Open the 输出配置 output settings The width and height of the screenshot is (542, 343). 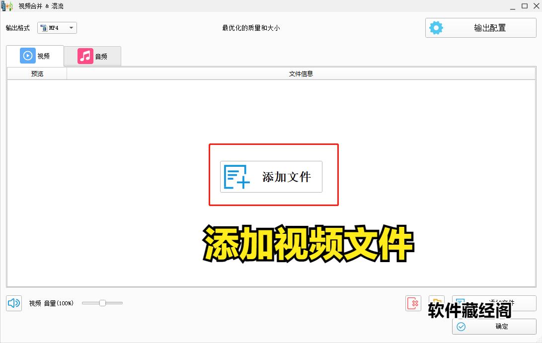(480, 28)
